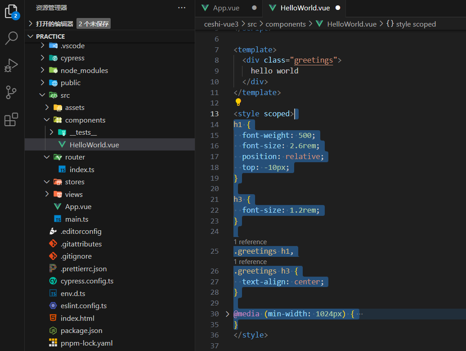The width and height of the screenshot is (466, 351).
Task: Expand the .vscode folder
Action: pyautogui.click(x=42, y=46)
